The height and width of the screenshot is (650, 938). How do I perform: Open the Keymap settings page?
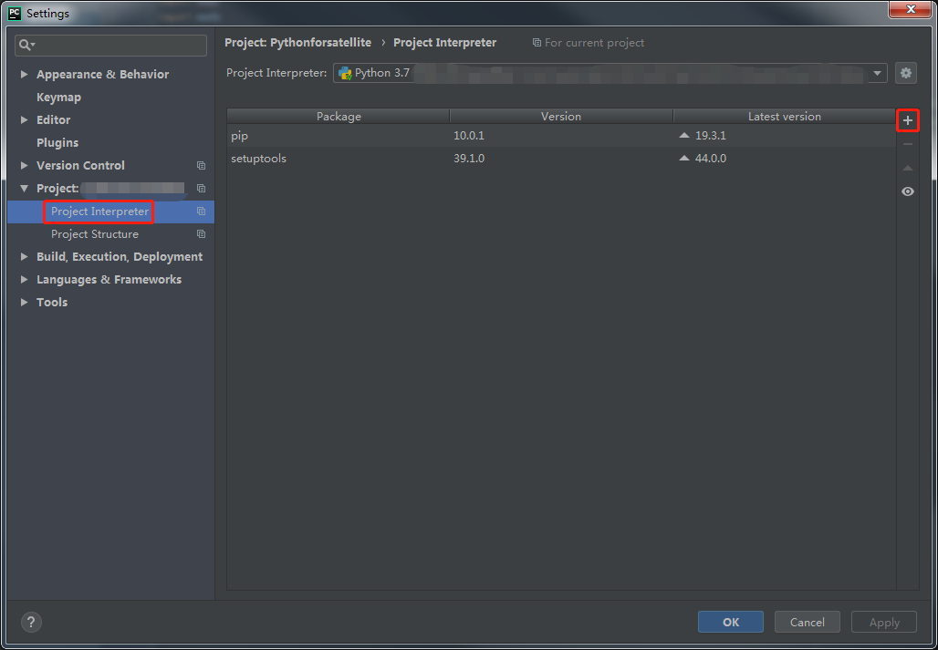click(58, 97)
